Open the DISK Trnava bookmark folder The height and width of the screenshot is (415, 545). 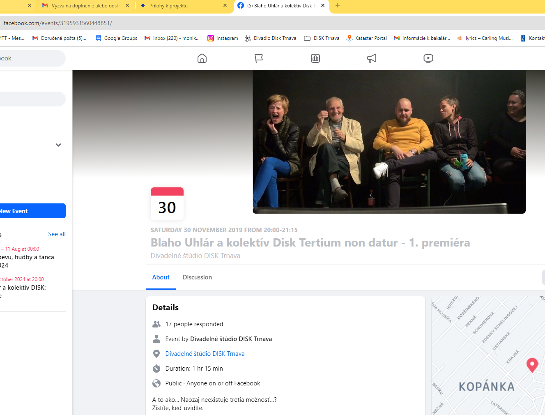tap(322, 38)
